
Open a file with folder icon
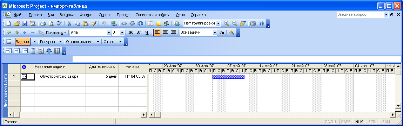(17, 23)
